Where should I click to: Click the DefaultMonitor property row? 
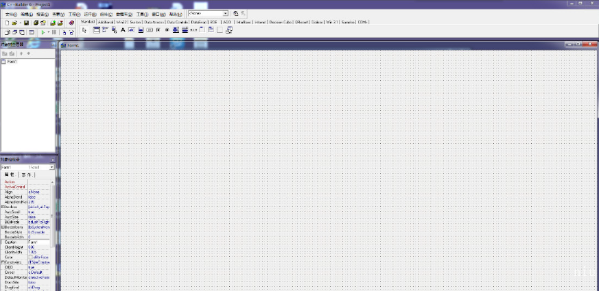point(25,277)
